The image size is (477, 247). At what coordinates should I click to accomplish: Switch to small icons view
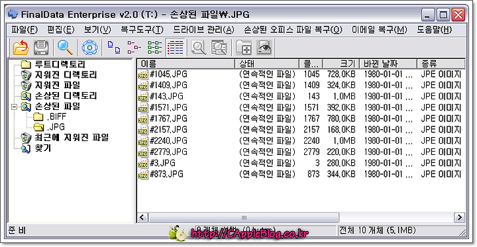pyautogui.click(x=134, y=48)
